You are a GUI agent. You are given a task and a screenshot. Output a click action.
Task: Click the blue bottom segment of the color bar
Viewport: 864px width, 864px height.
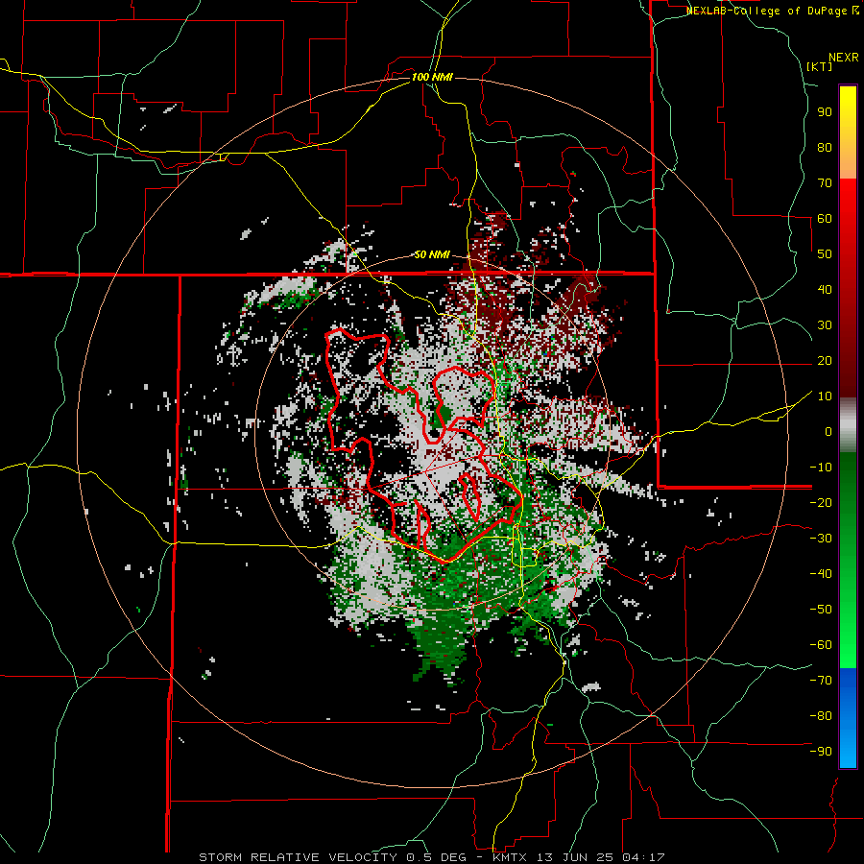pos(848,718)
